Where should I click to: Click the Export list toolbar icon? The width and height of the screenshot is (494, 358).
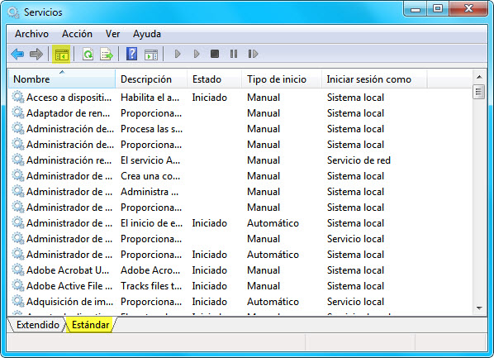coord(107,55)
